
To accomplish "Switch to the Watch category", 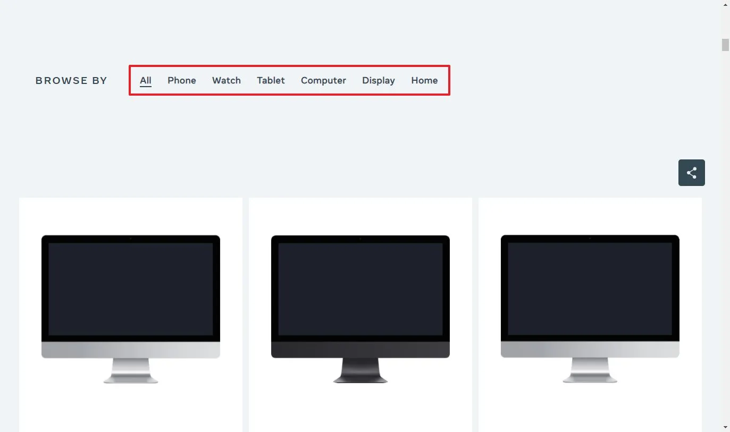I will 226,80.
